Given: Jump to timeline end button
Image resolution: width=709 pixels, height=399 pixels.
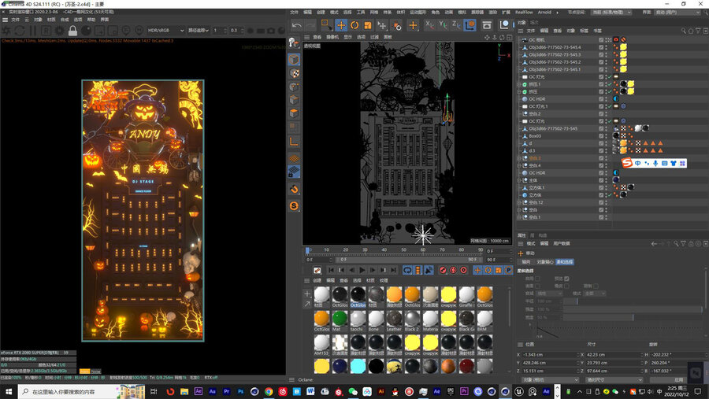Looking at the screenshot, I should coord(393,270).
